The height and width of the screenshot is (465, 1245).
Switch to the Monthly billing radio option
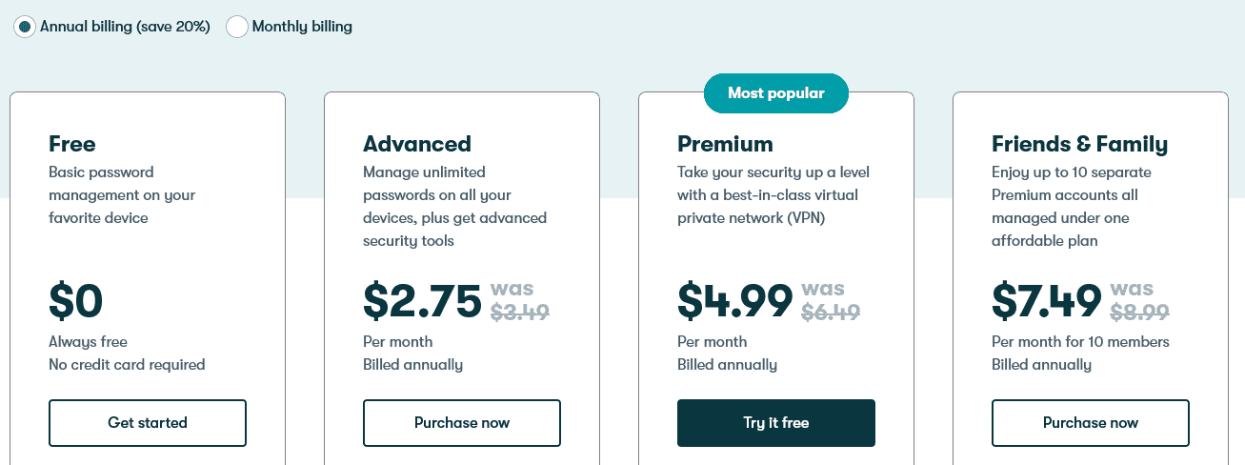pos(237,27)
